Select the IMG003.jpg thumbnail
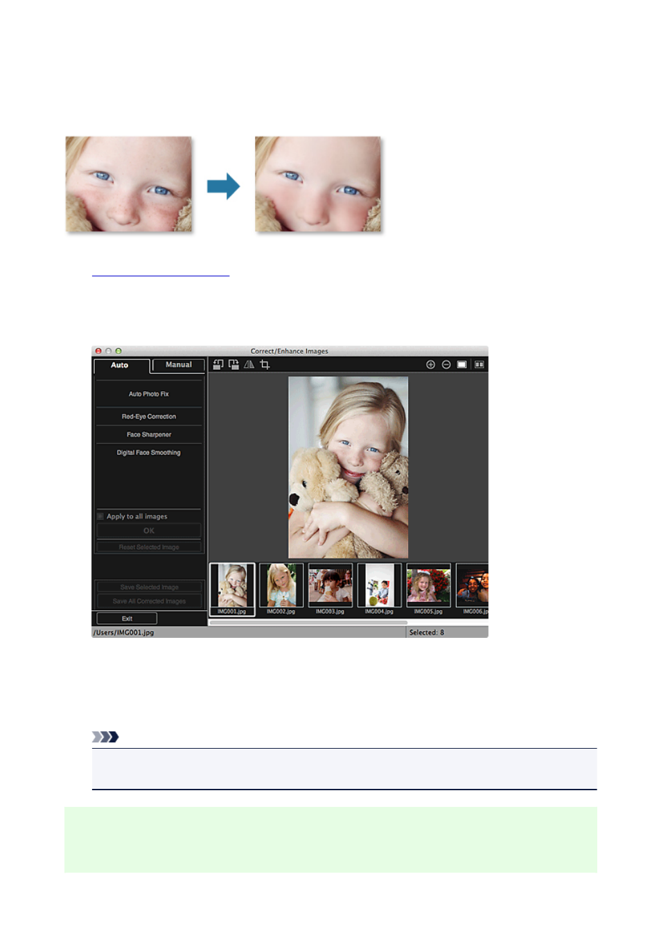This screenshot has width=661, height=935. coord(330,589)
